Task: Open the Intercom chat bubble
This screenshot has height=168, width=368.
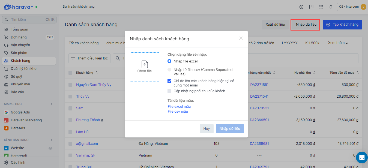Action: point(362,157)
